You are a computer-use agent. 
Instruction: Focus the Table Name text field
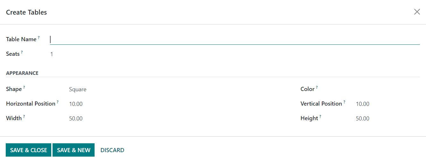[235, 40]
